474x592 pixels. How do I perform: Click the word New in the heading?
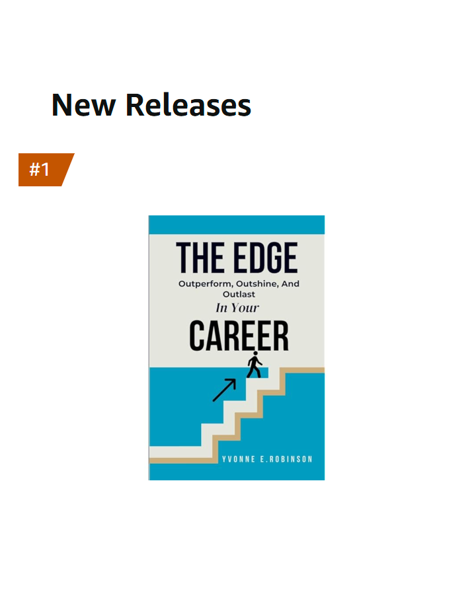[83, 105]
